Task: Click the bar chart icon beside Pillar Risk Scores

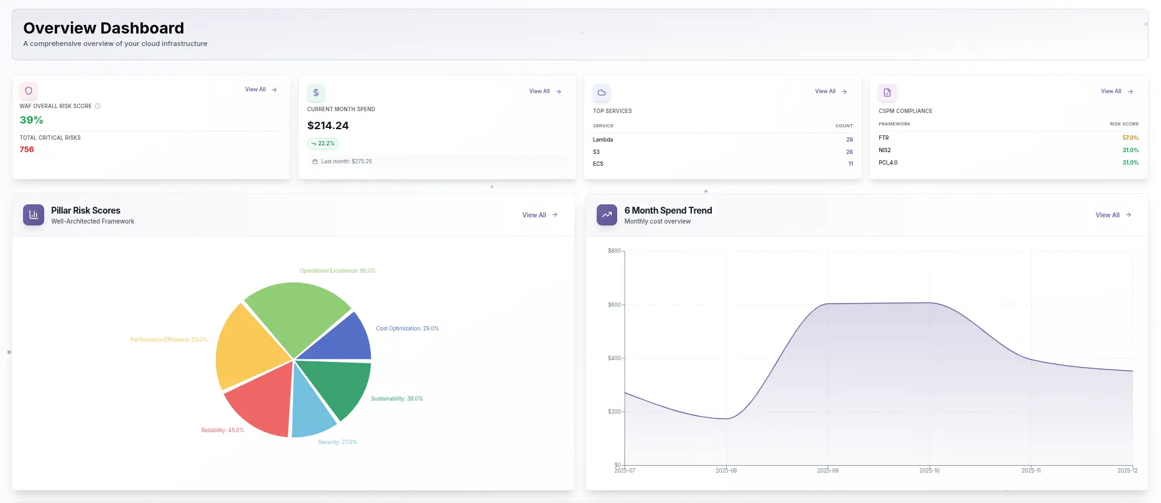Action: click(x=34, y=215)
